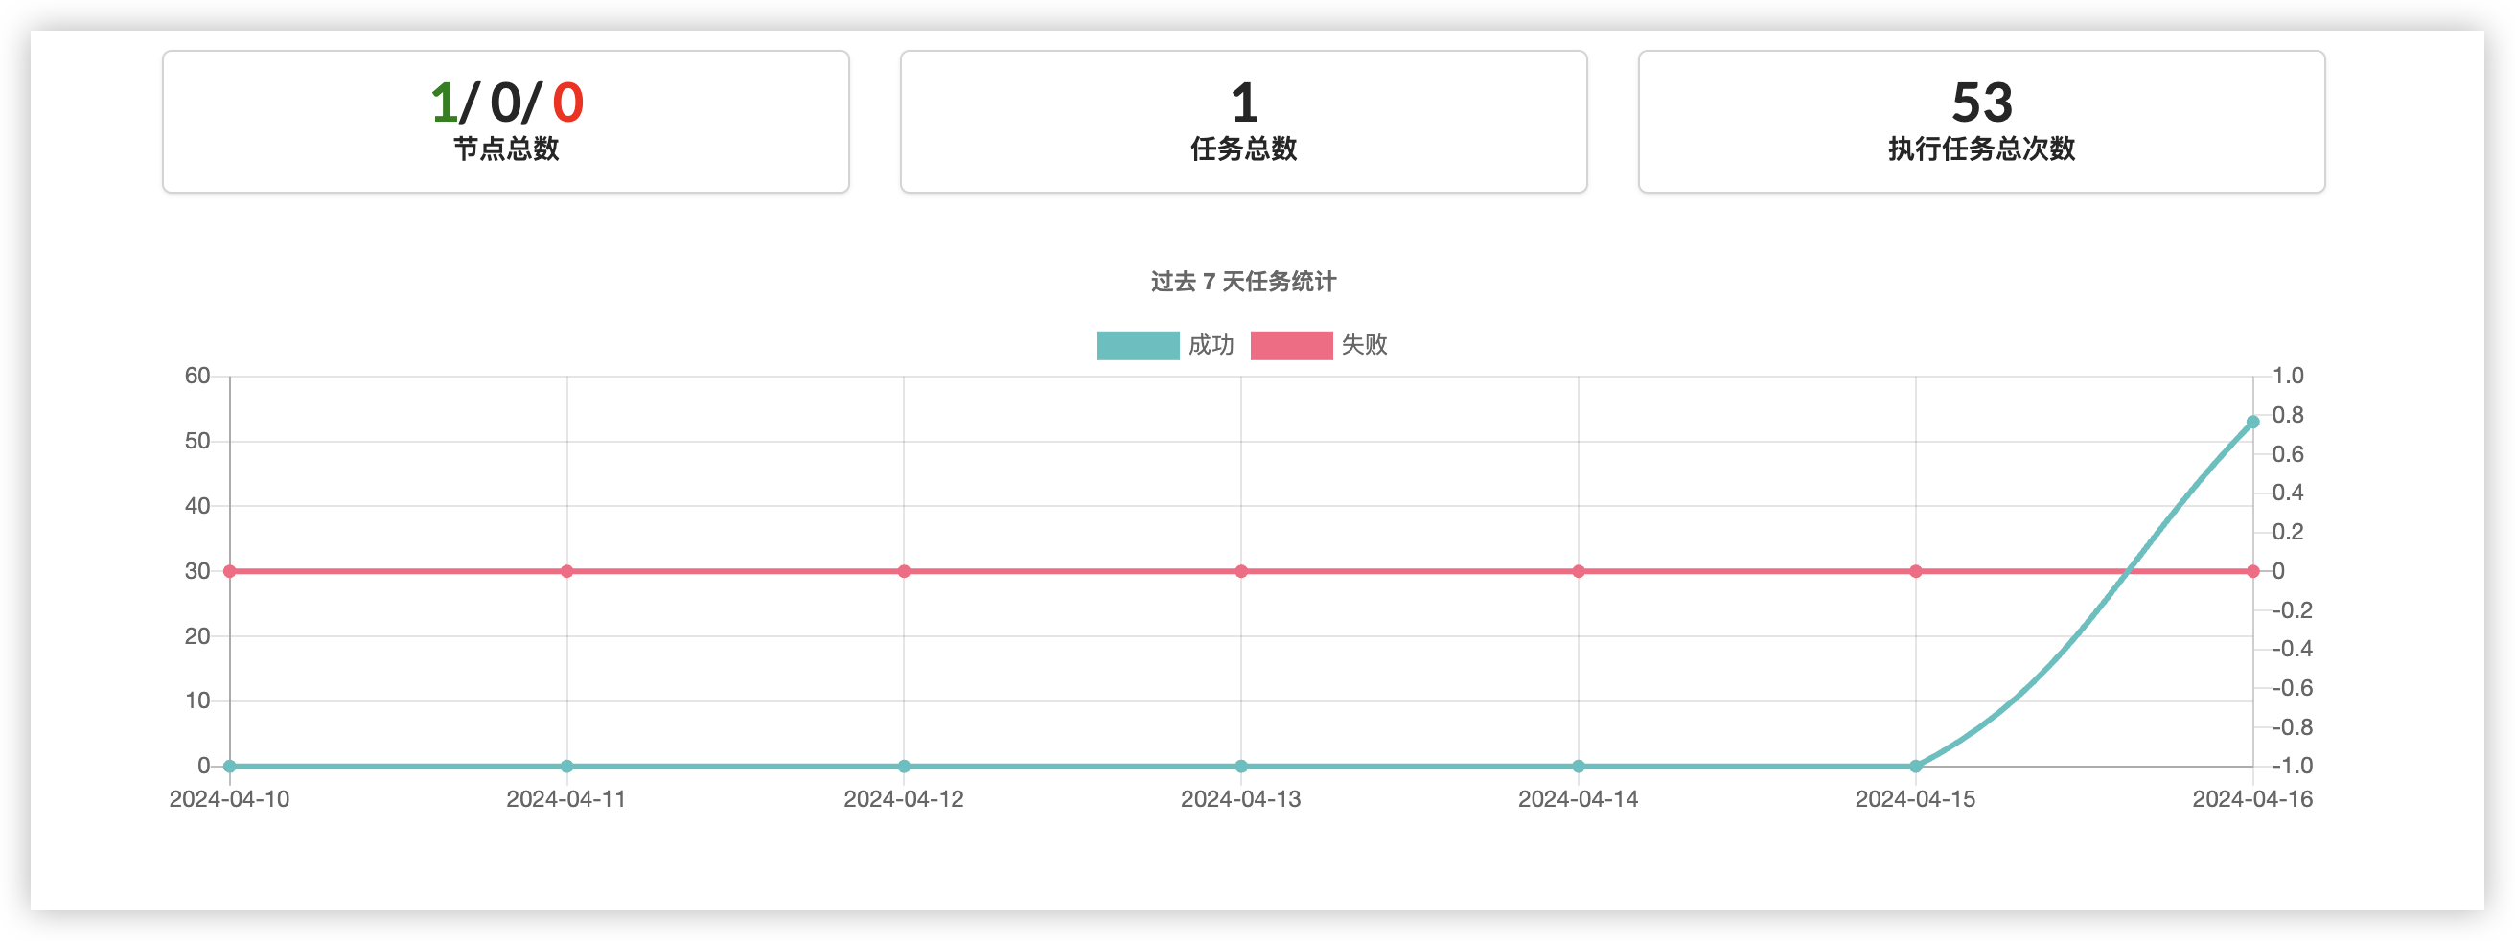
Task: Click the x-axis label 2024-04-11
Action: [x=566, y=799]
